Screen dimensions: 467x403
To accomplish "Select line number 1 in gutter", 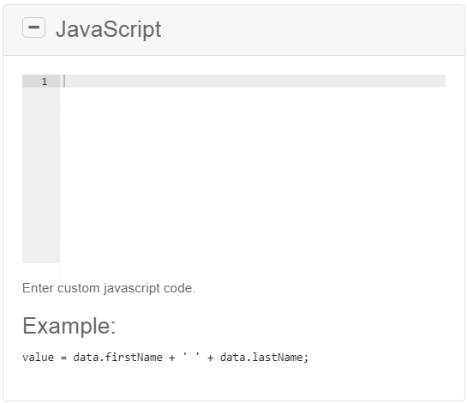I will (45, 81).
